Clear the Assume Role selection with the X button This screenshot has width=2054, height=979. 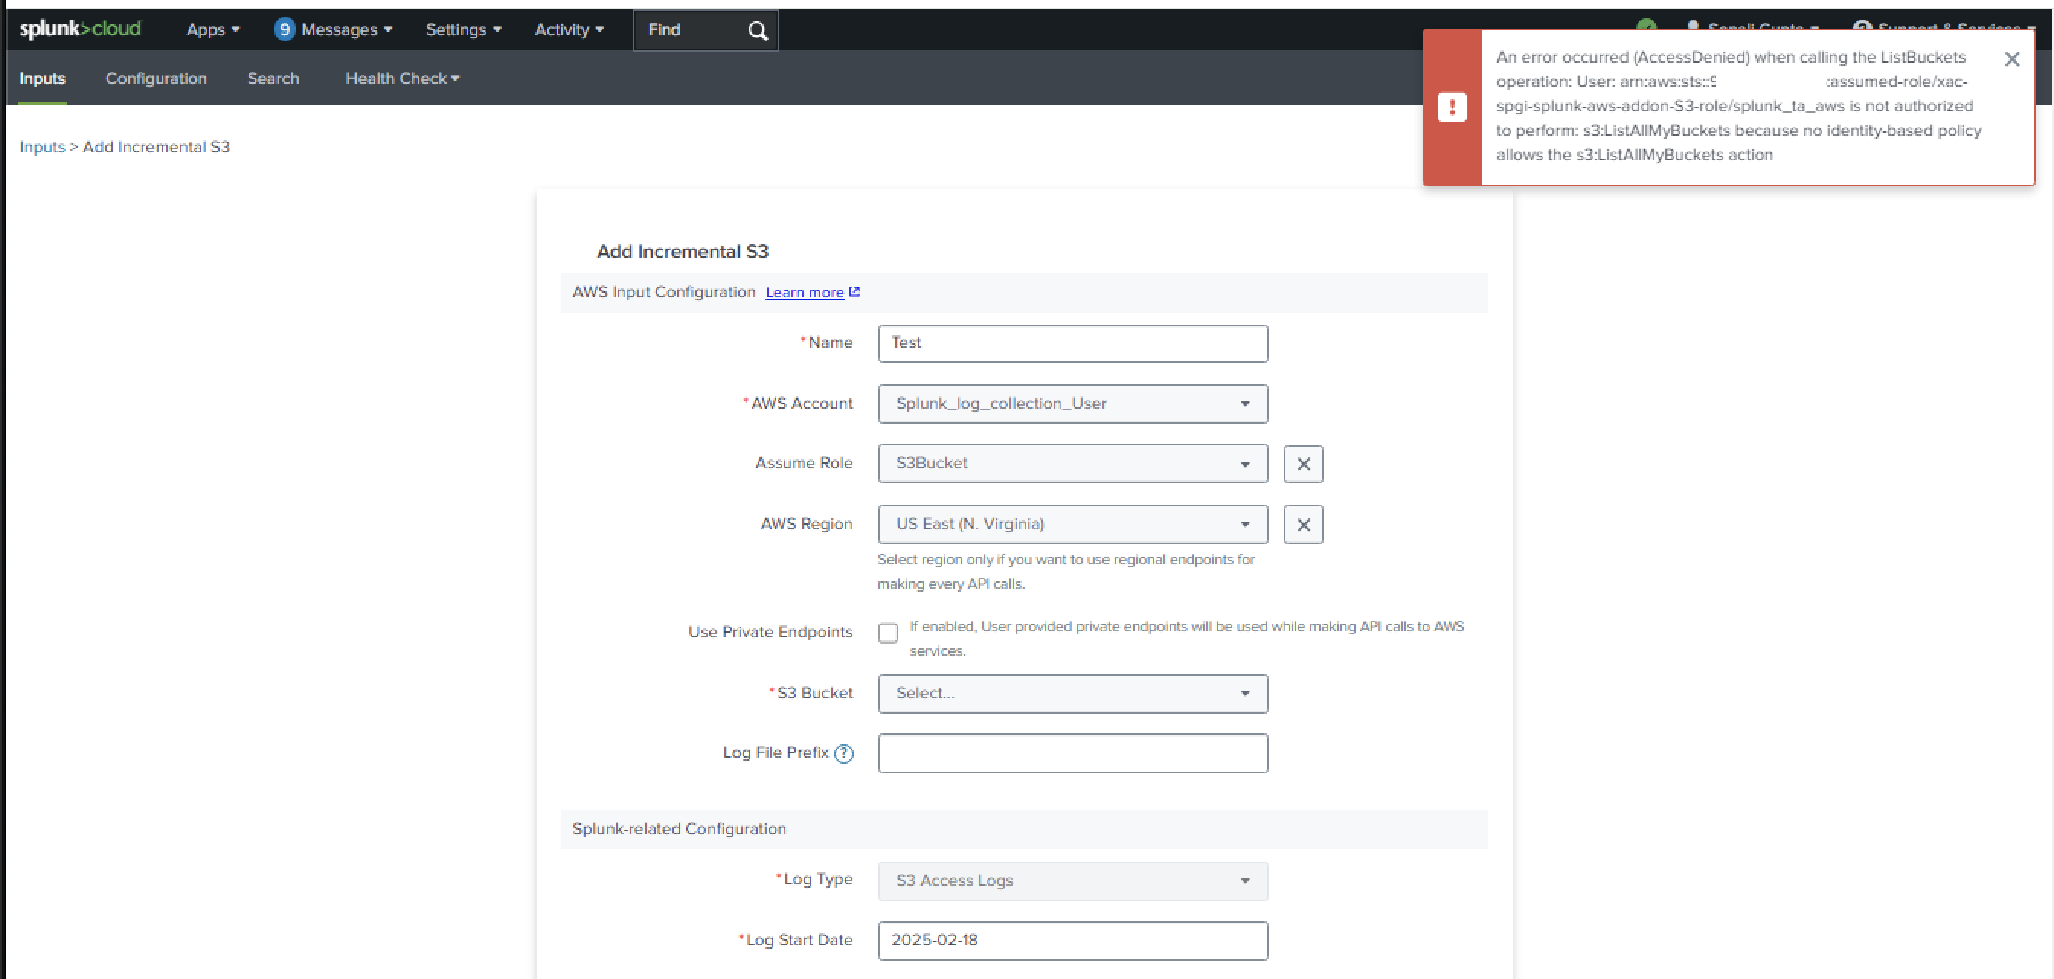1303,463
